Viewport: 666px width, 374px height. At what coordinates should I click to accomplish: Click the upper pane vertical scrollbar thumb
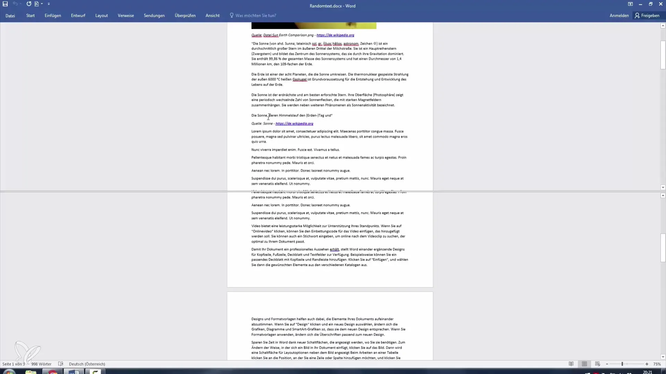(x=663, y=55)
